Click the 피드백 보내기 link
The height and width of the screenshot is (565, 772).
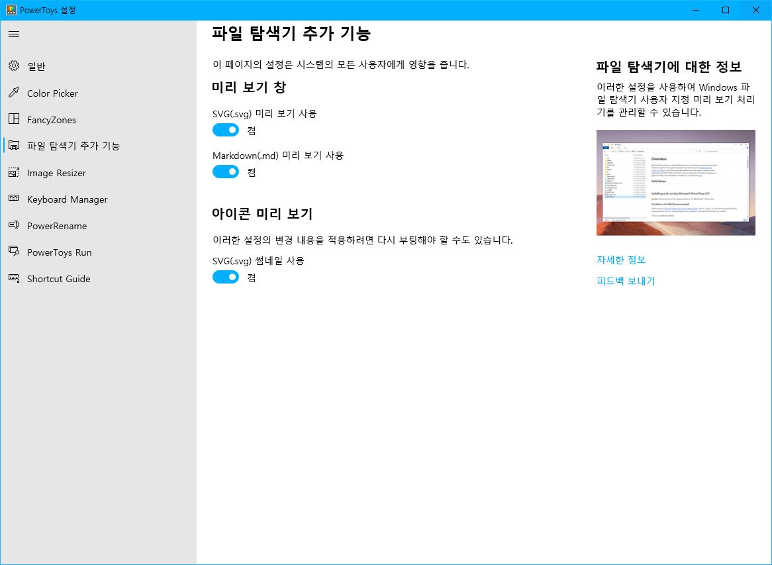coord(625,281)
